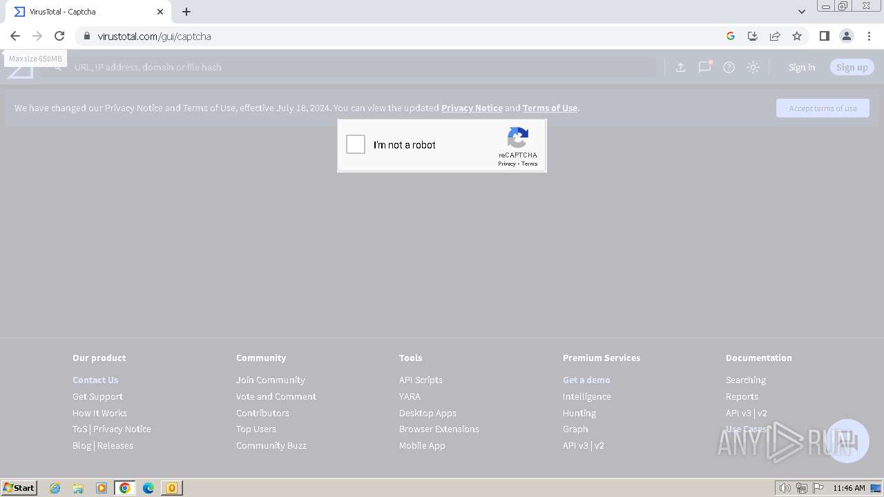
Task: Open Mobile App footer link
Action: [422, 445]
